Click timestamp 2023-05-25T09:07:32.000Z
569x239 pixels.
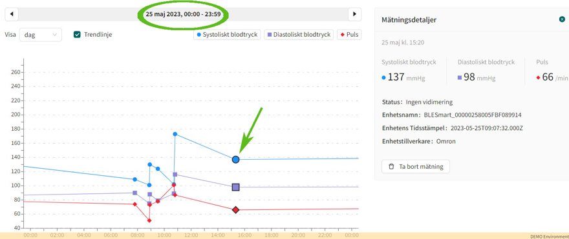point(486,128)
